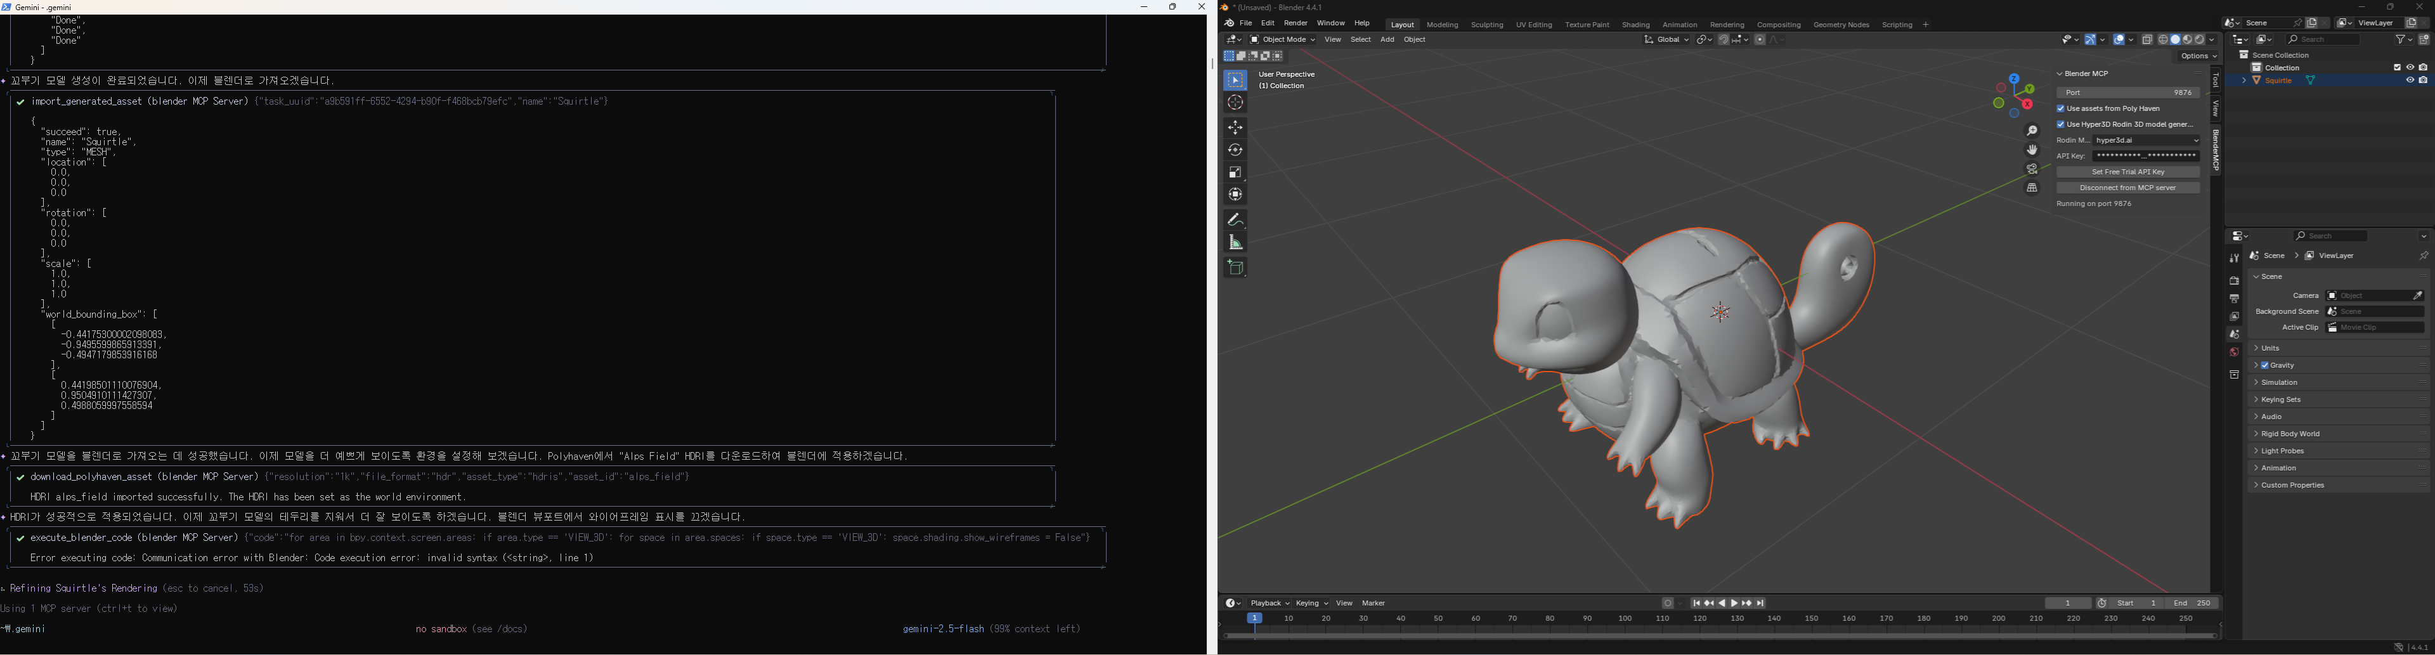The height and width of the screenshot is (655, 2435).
Task: Switch to Shading workspace tab
Action: (1636, 25)
